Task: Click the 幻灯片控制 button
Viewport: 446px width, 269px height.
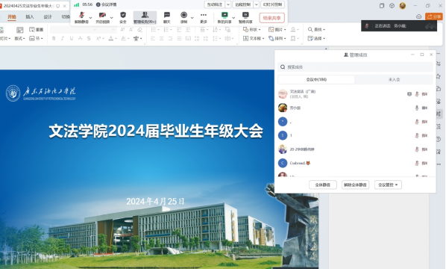Action: 272,4
